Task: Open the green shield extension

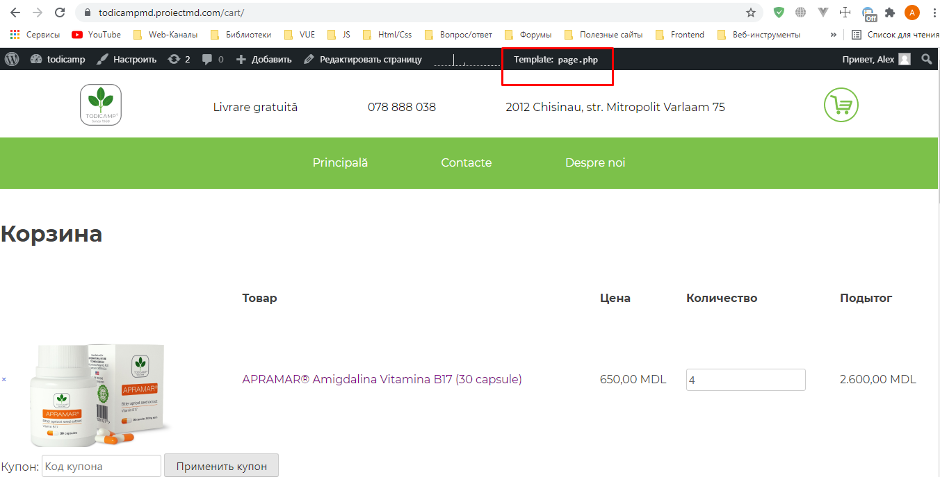Action: click(x=779, y=12)
